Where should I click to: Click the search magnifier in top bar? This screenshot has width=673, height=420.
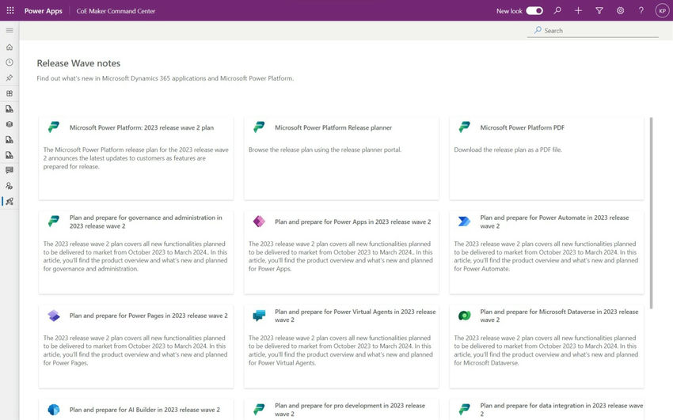tap(557, 10)
